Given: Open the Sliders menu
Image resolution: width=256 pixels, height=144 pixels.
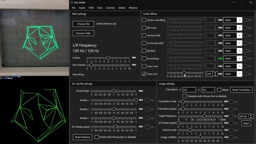Looking at the screenshot, I should point(122,8).
